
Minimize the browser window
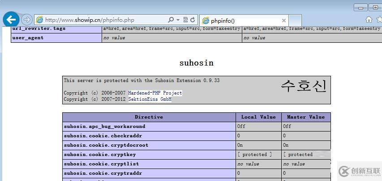(361, 8)
